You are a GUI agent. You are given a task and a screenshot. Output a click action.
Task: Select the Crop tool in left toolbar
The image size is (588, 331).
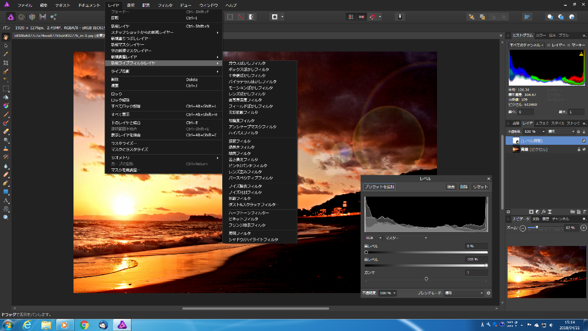6,62
